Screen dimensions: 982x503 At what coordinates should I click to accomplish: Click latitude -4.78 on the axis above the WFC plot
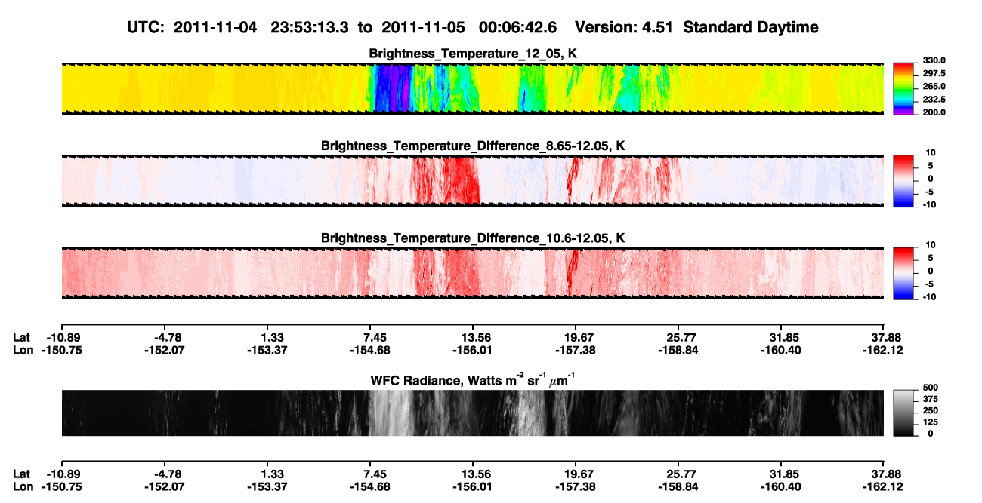tap(166, 338)
